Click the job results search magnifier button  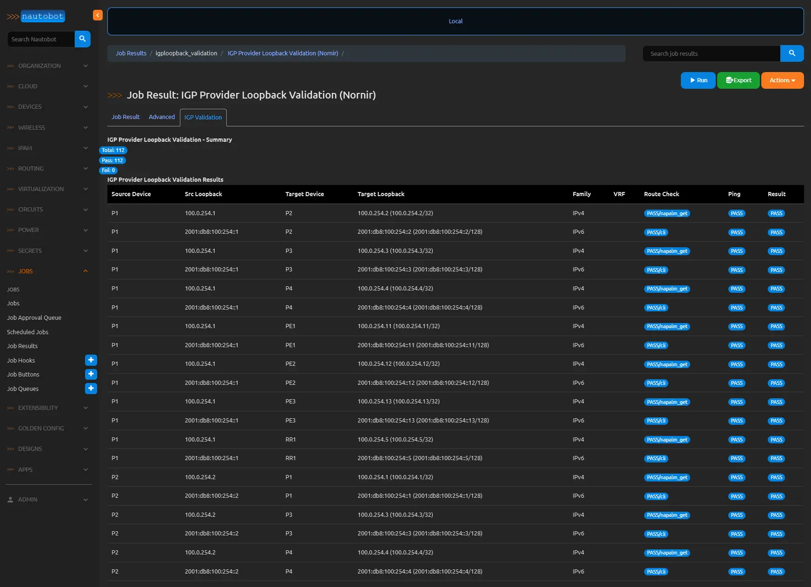[x=791, y=53]
